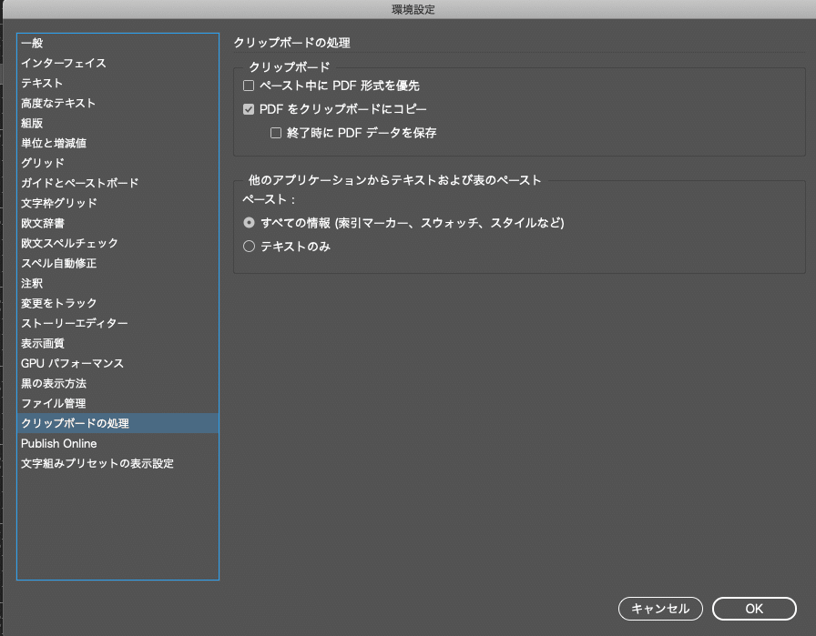Dismiss the dialog with キャンセル
816x636 pixels.
[660, 608]
